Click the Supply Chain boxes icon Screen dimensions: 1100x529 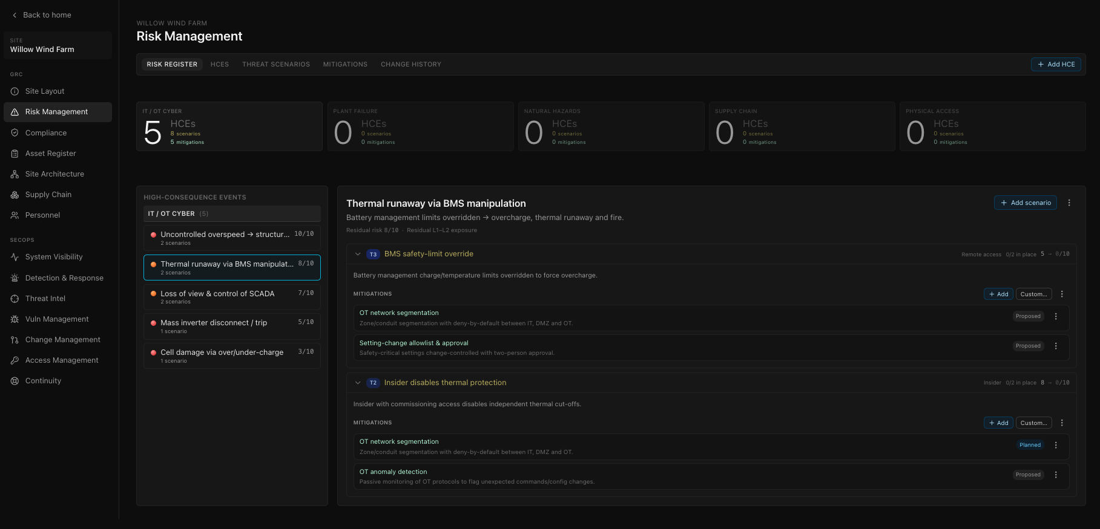click(x=15, y=195)
